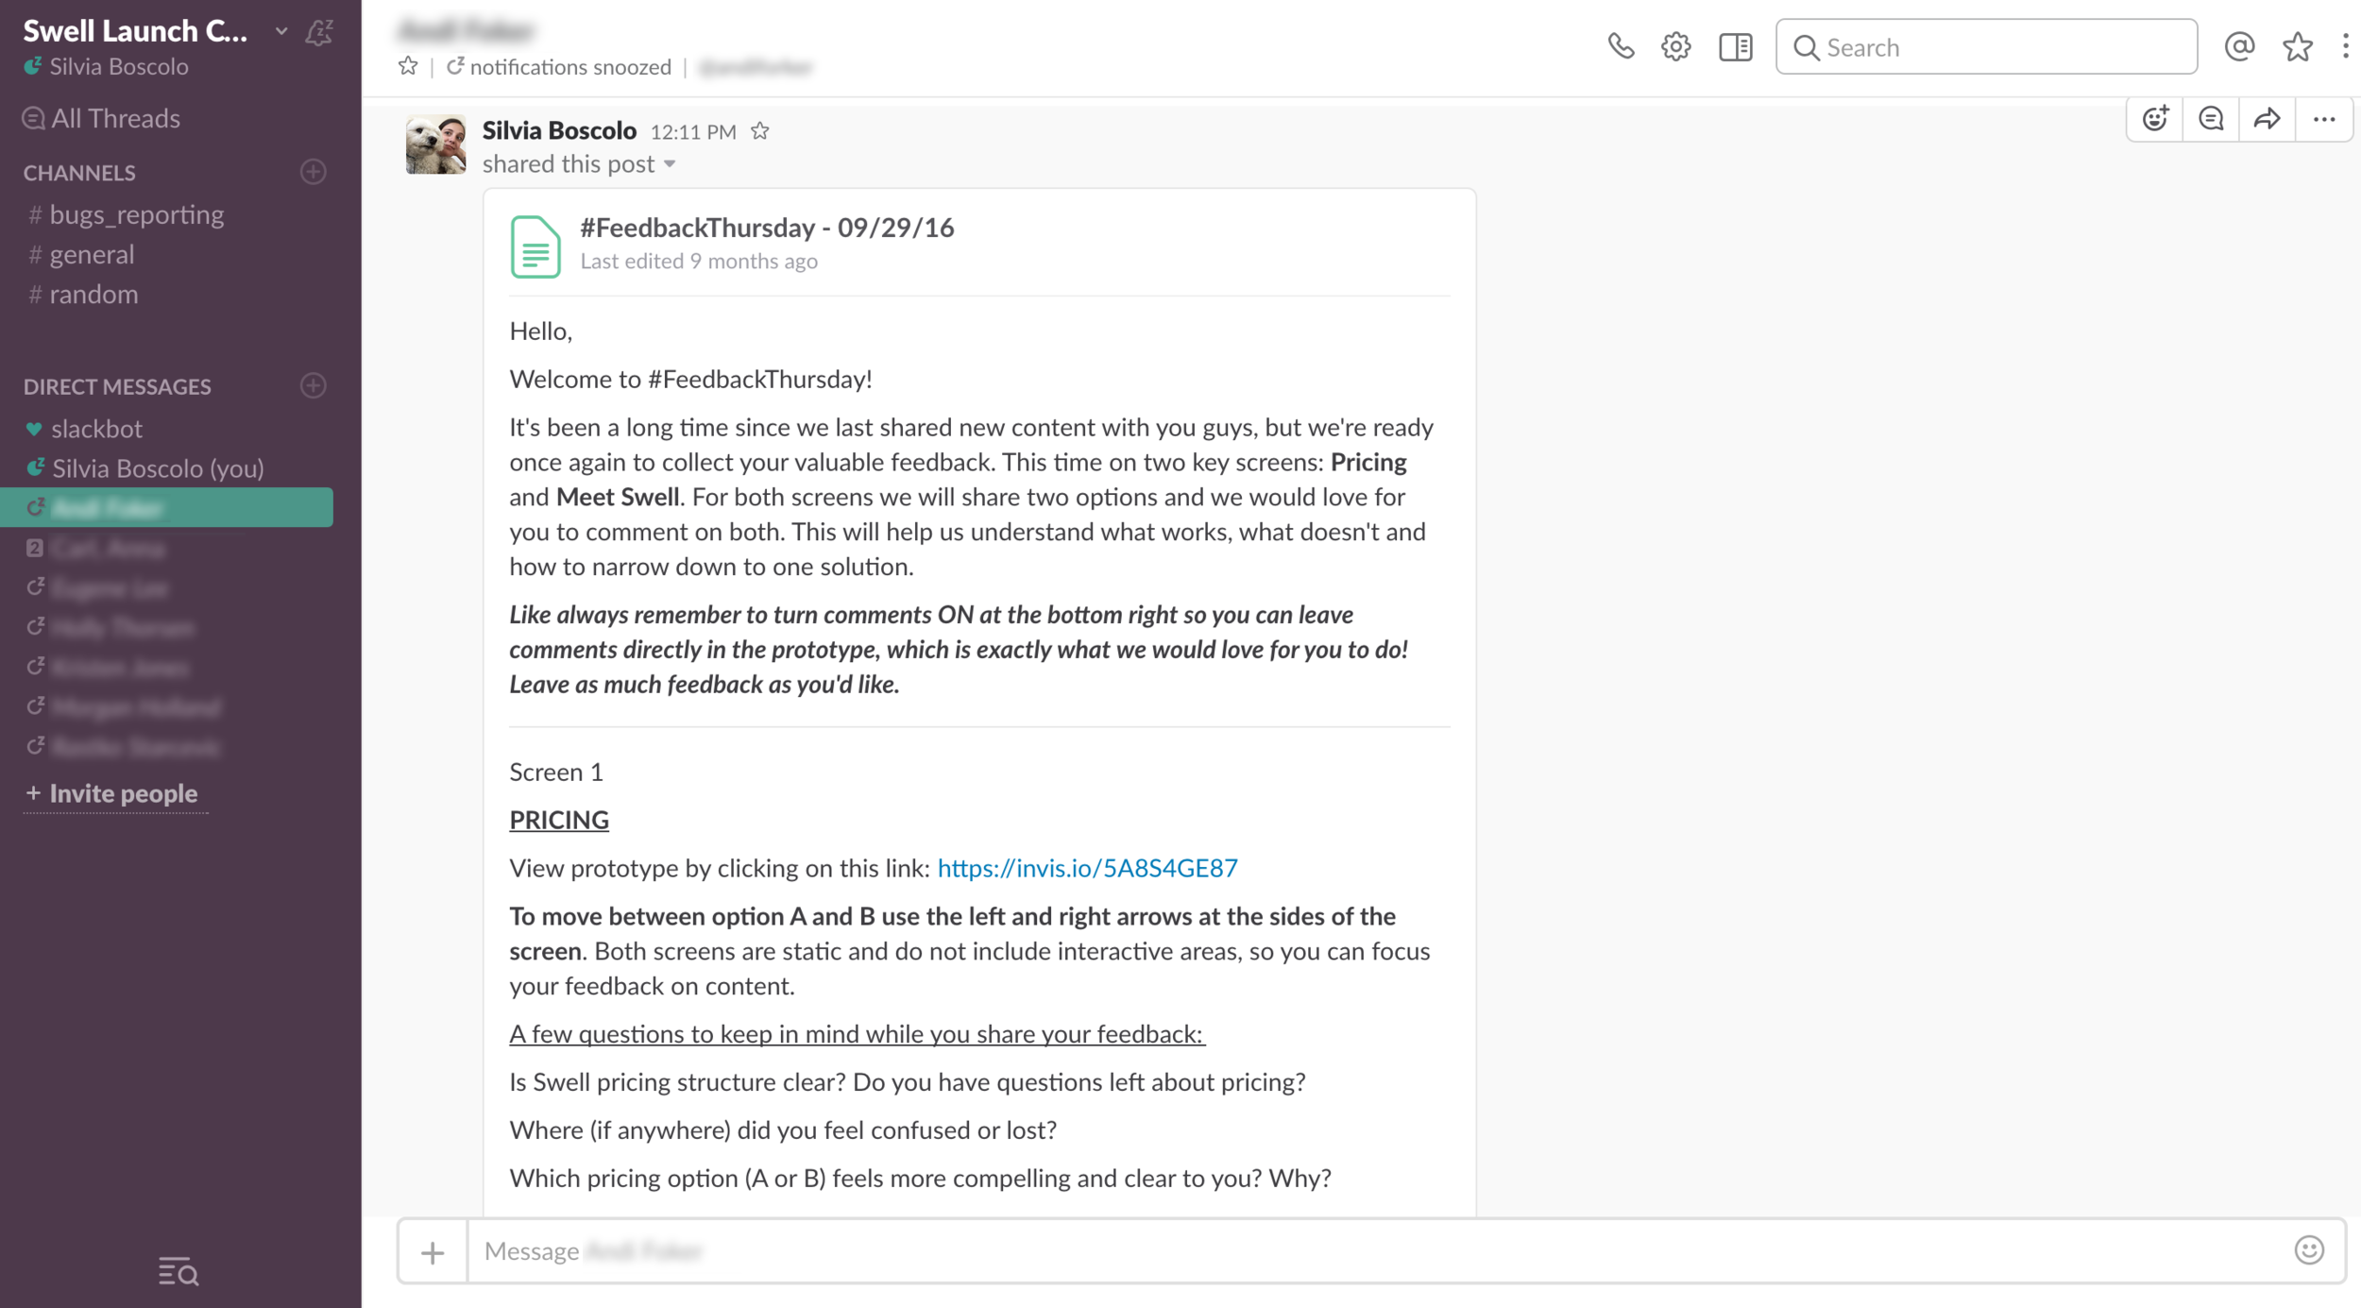Image resolution: width=2361 pixels, height=1308 pixels.
Task: Star the 12:11 PM message
Action: coord(760,131)
